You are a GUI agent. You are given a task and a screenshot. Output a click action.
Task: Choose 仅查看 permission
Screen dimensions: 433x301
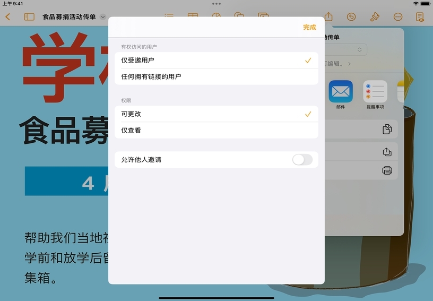click(216, 130)
